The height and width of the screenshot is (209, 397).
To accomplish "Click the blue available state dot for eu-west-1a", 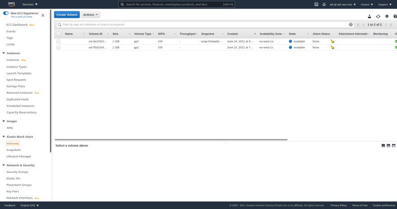I will pos(291,41).
